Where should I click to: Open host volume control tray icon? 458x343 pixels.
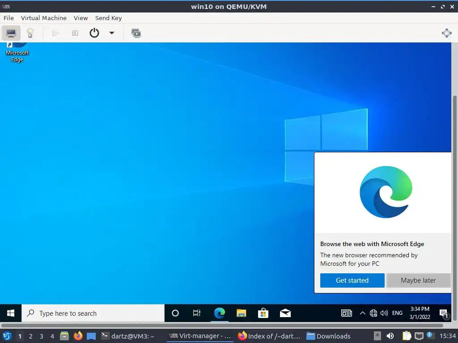(390, 336)
